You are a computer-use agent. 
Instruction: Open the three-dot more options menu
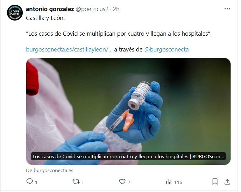coord(227,9)
